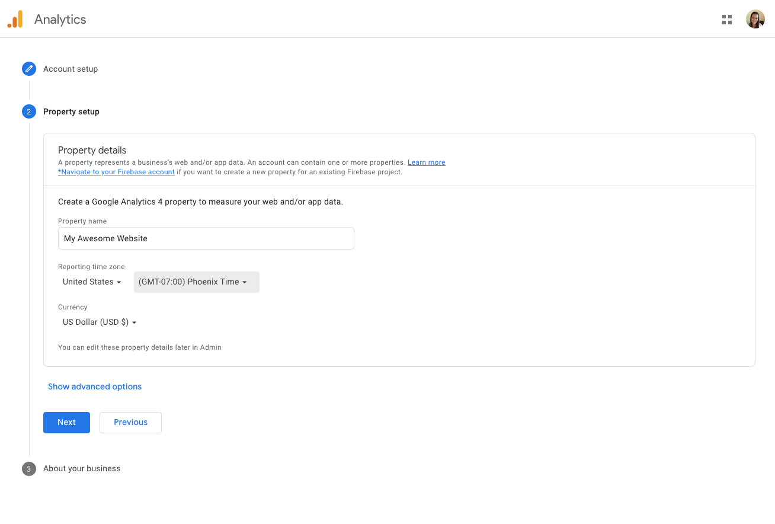Click the Currency label
Image resolution: width=775 pixels, height=524 pixels.
tap(73, 307)
